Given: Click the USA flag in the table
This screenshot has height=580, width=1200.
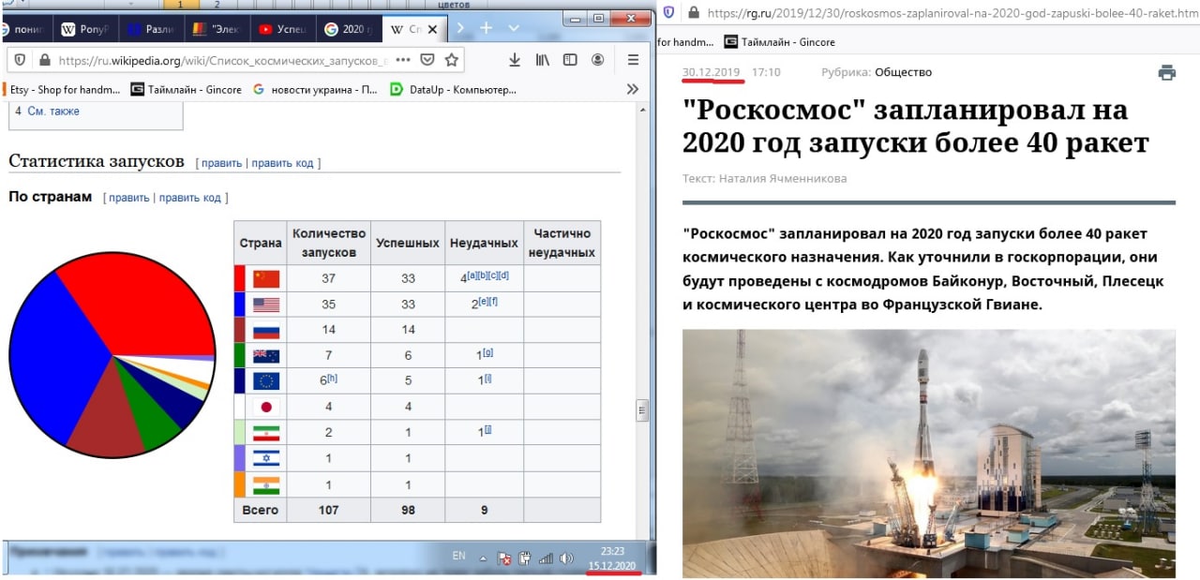Looking at the screenshot, I should [x=266, y=305].
